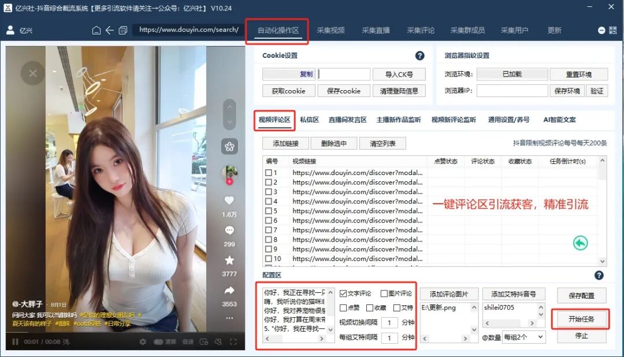
Task: Switch to 采集视频 tab
Action: (330, 31)
